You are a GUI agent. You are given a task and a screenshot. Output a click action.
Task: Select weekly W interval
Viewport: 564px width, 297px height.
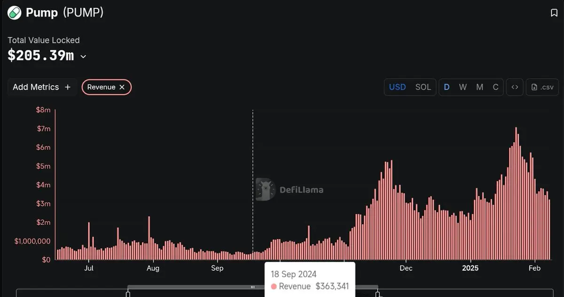pyautogui.click(x=463, y=87)
